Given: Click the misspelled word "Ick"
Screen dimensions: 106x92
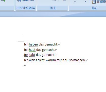Looking at the screenshot, I should [x=26, y=55].
